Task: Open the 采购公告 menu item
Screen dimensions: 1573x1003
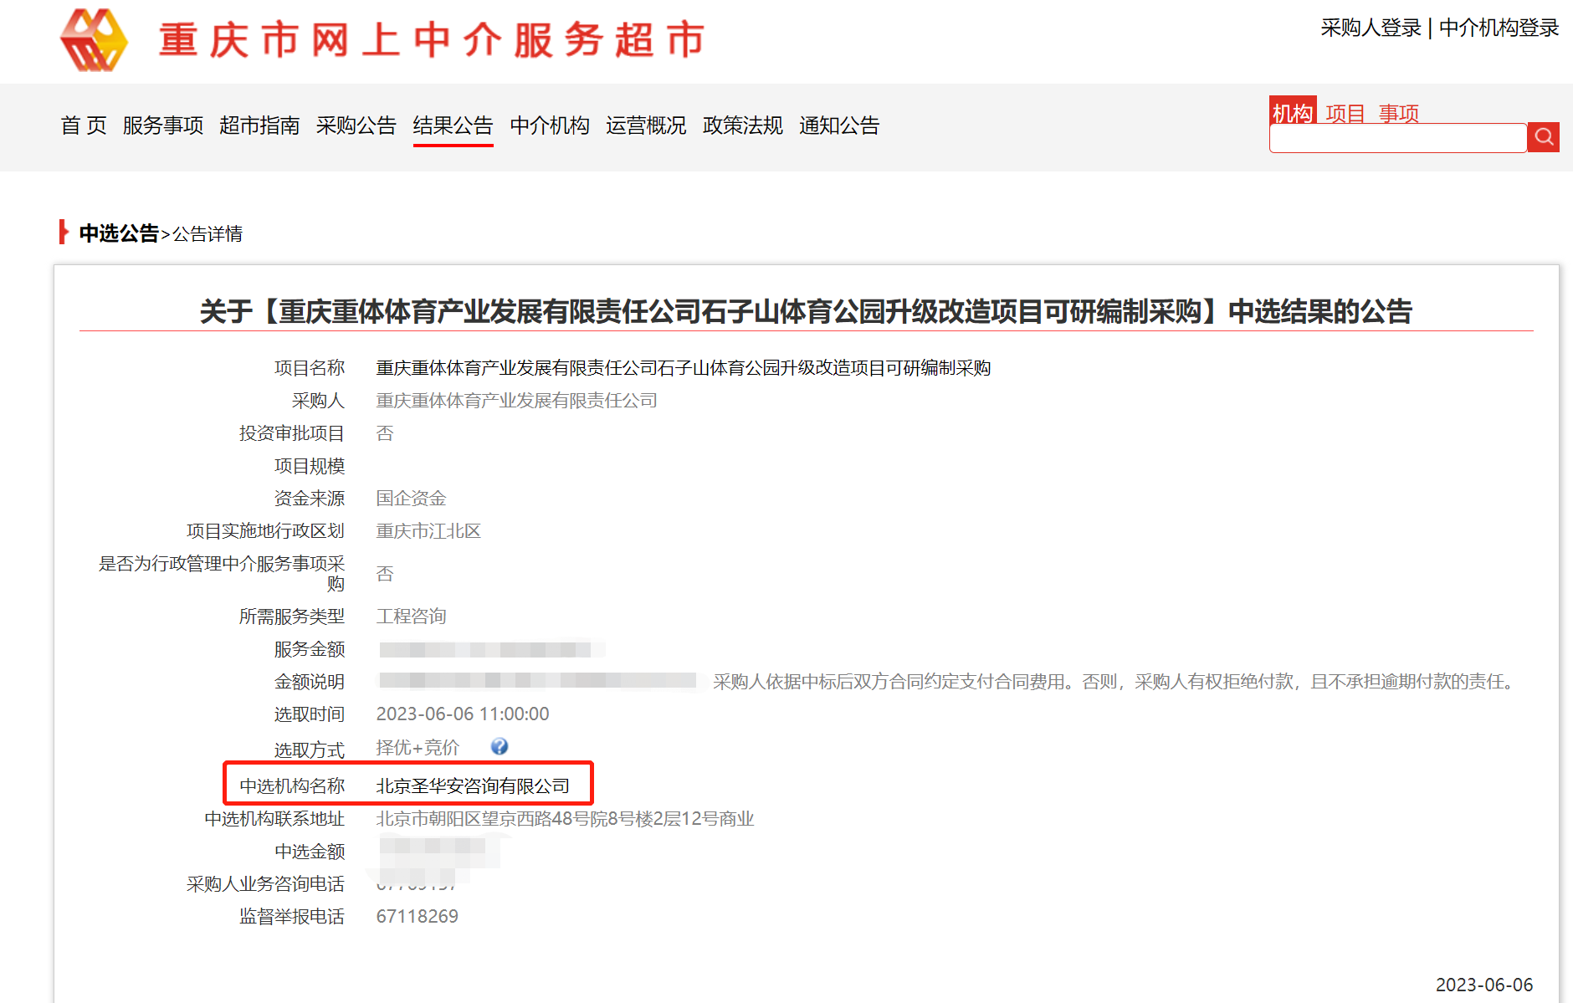Action: 356,125
